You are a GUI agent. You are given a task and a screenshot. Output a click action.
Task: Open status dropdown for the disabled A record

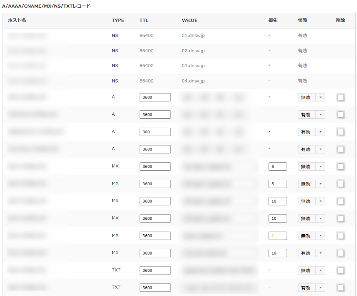(311, 98)
